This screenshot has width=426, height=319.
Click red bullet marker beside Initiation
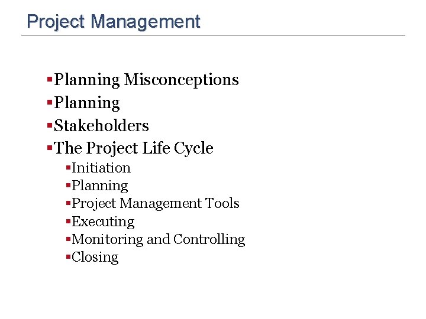[x=68, y=168]
